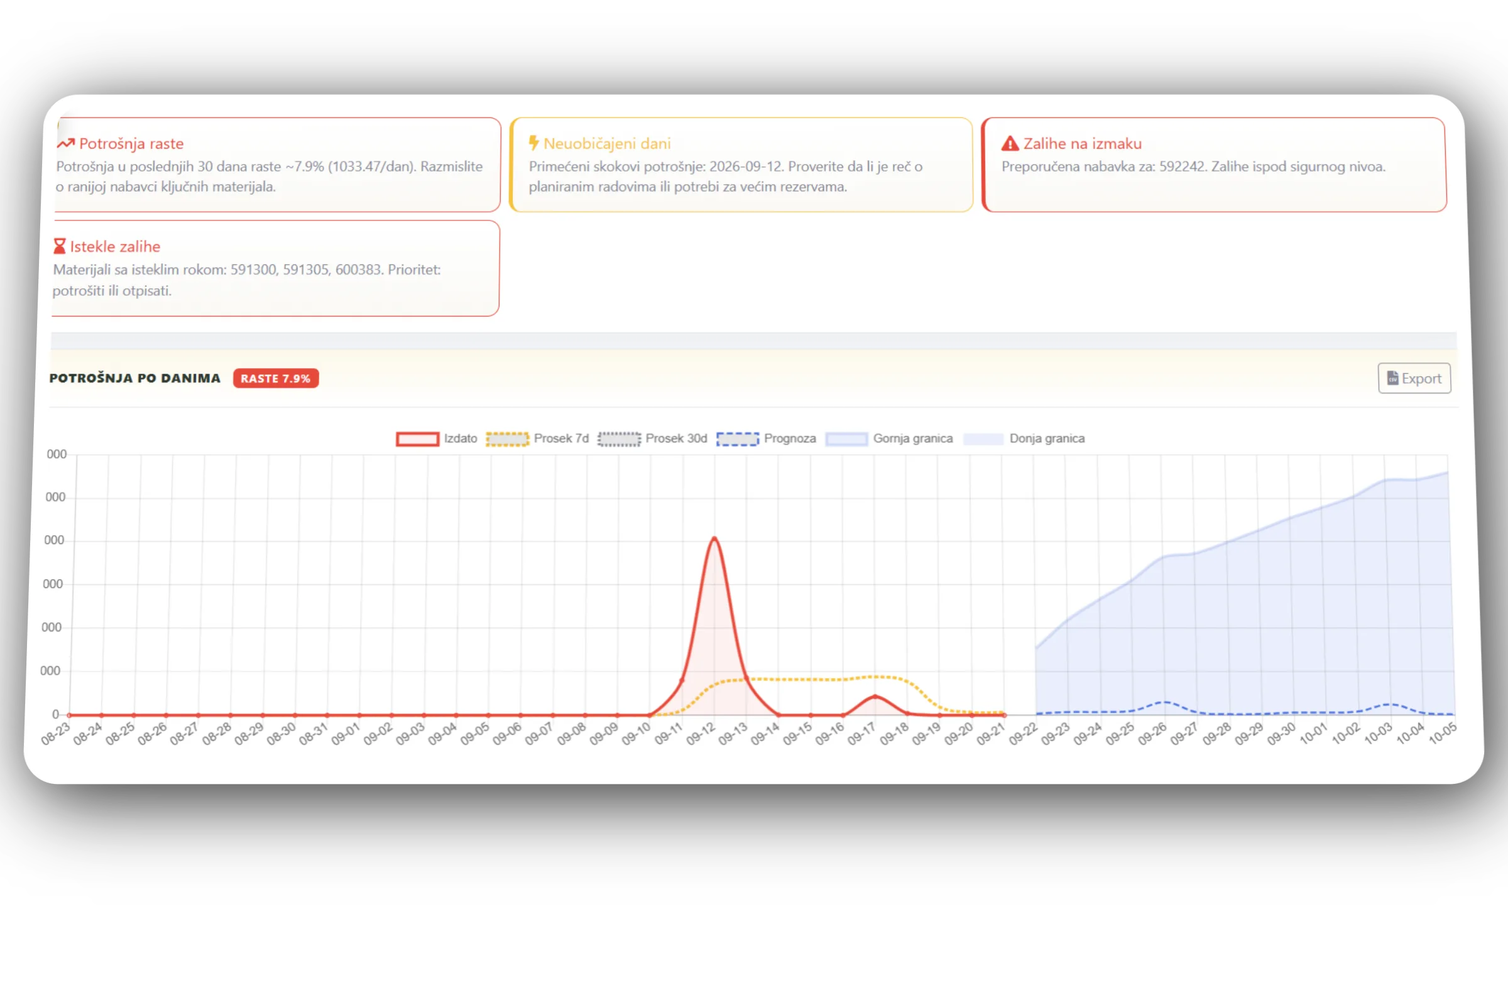Click the 08-23 x-axis date label
This screenshot has width=1508, height=1005.
pos(55,734)
